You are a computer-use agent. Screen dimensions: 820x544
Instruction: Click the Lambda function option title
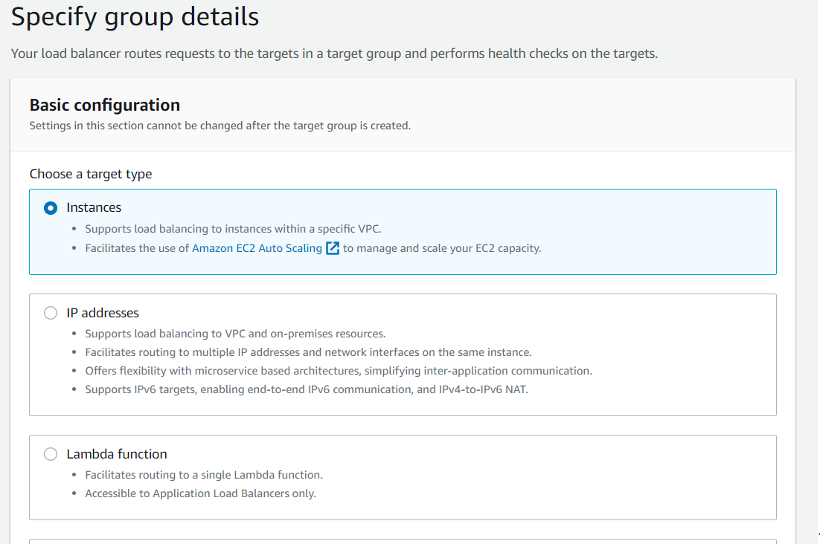point(117,454)
